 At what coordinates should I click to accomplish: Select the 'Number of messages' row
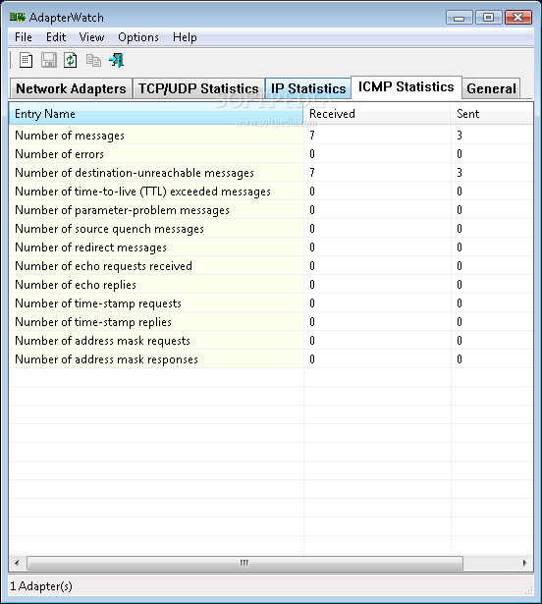tap(271, 136)
